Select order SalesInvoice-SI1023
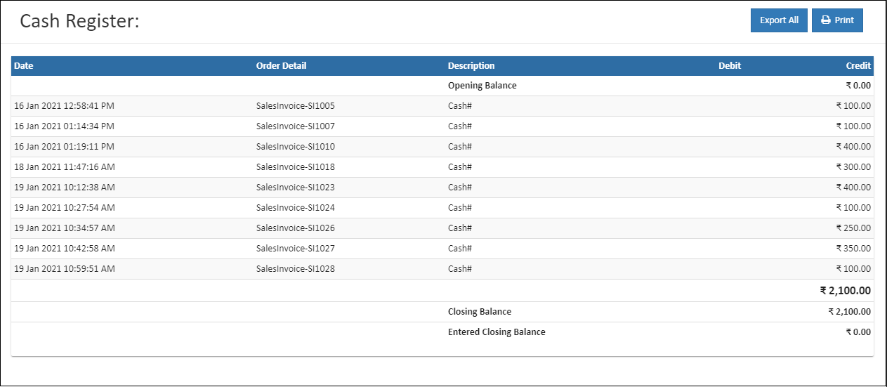The image size is (887, 387). pos(296,188)
